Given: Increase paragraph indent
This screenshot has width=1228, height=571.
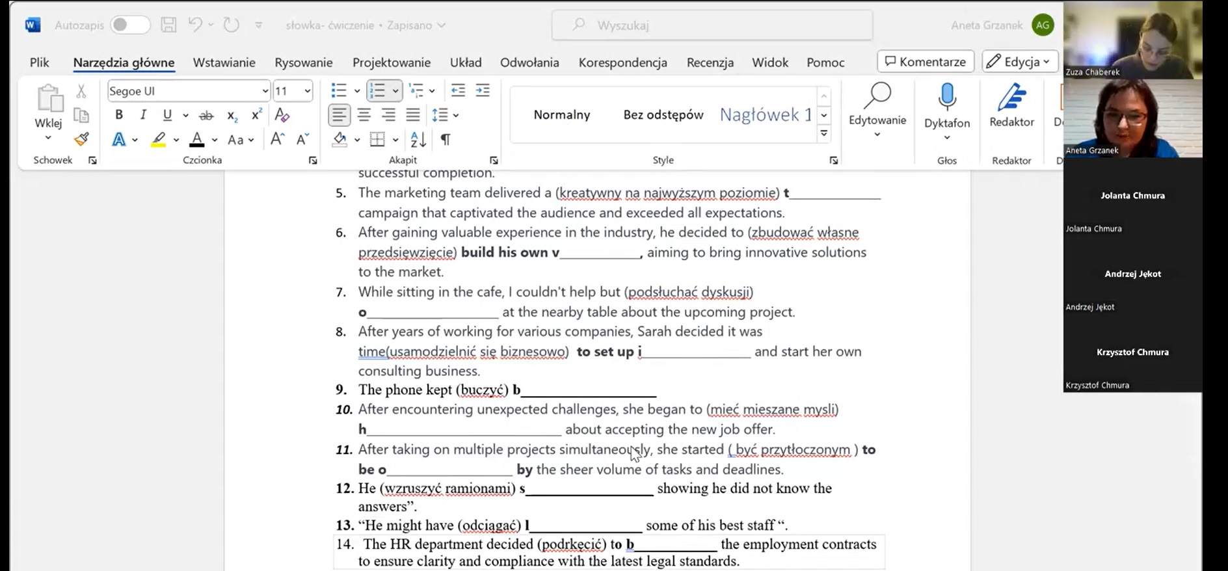Looking at the screenshot, I should [x=483, y=90].
